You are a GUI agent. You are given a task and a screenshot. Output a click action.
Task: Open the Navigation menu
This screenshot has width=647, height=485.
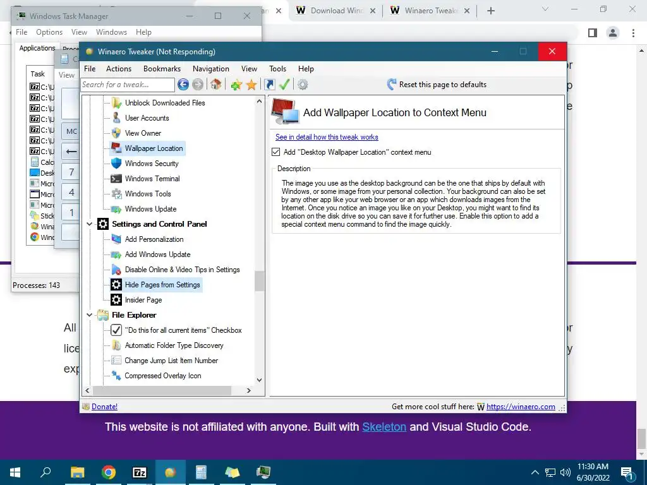click(x=211, y=69)
